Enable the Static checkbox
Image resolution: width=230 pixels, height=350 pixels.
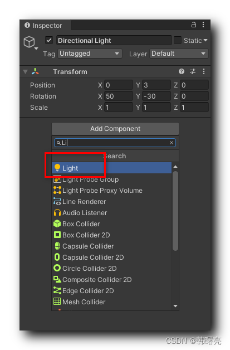(178, 40)
